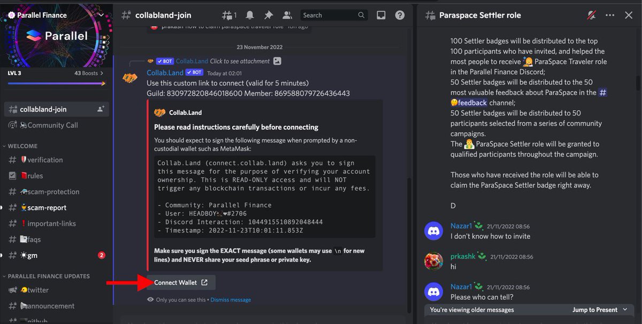This screenshot has height=324, width=642.
Task: Open the Inbox icon in the toolbar
Action: click(x=381, y=14)
